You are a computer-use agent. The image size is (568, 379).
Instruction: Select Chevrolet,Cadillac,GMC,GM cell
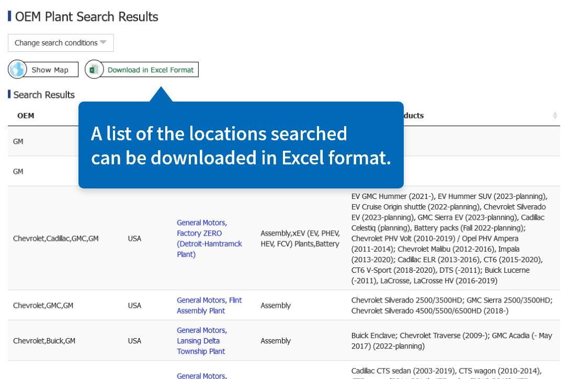click(x=56, y=238)
